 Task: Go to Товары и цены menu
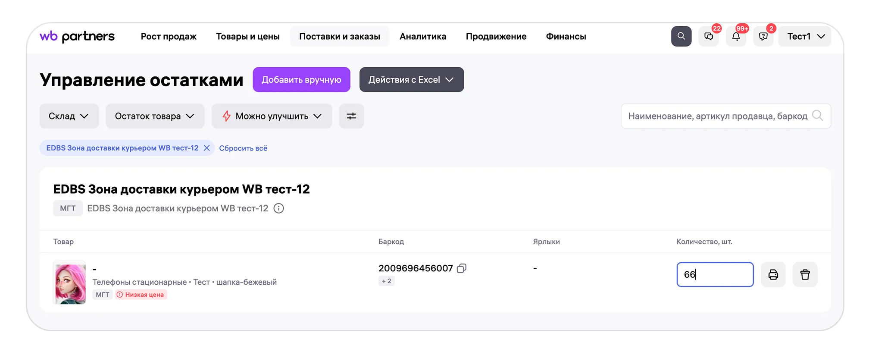(248, 36)
